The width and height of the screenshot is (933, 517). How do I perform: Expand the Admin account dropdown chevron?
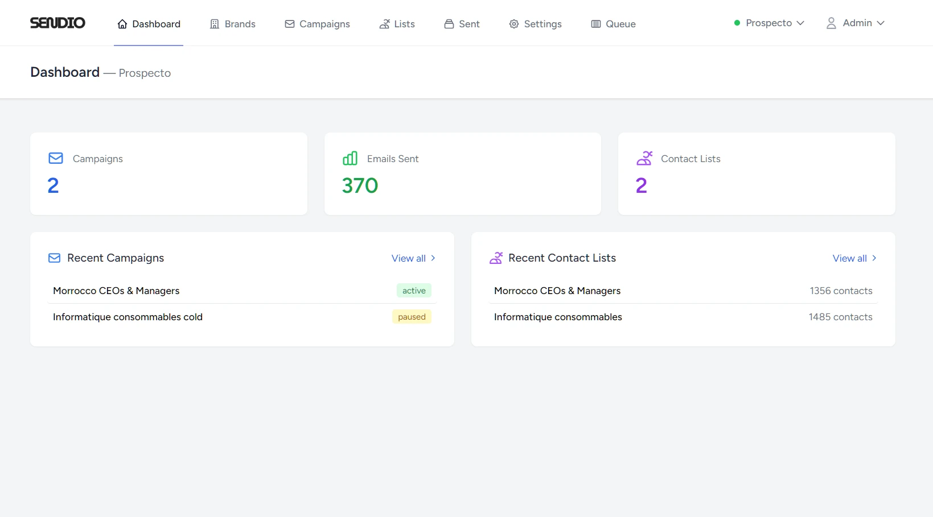[881, 23]
